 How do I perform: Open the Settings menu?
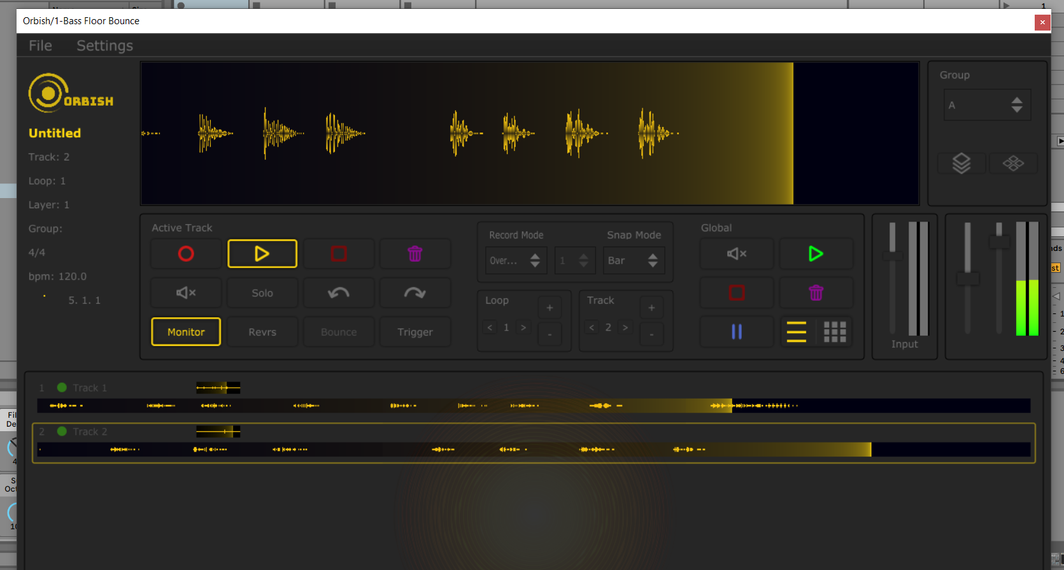tap(105, 46)
